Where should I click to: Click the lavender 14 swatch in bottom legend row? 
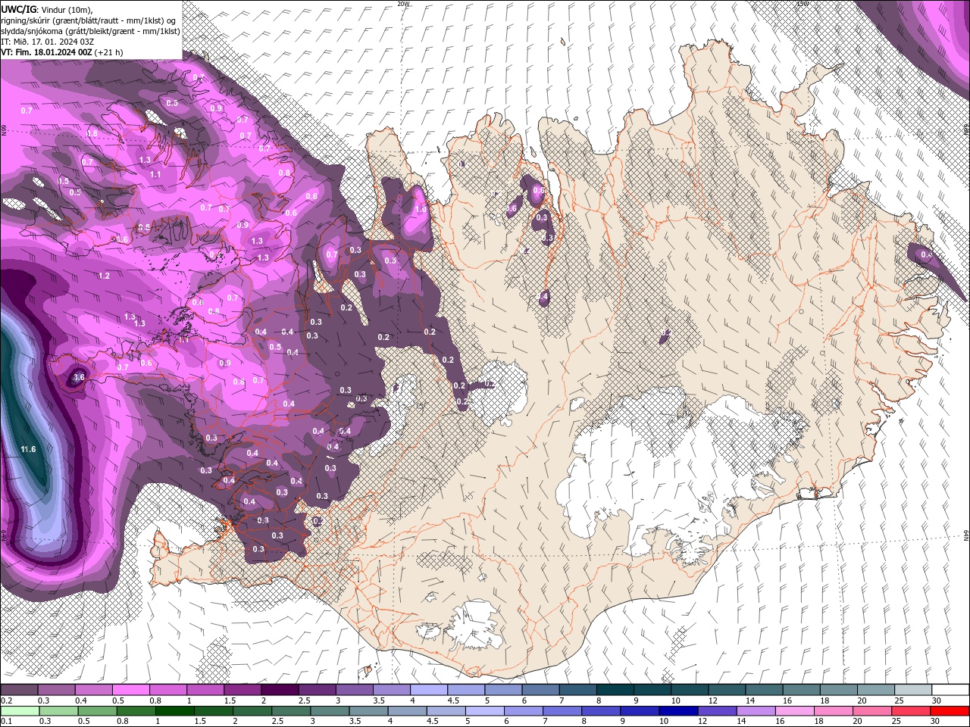(756, 711)
